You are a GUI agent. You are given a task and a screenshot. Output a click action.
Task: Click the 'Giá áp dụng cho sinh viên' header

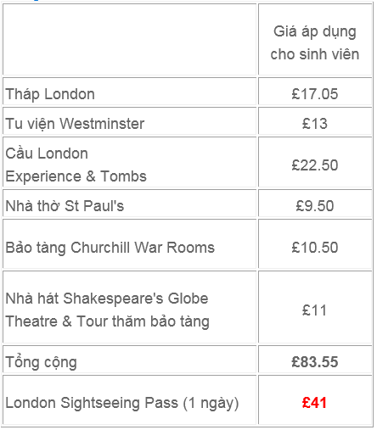314,42
